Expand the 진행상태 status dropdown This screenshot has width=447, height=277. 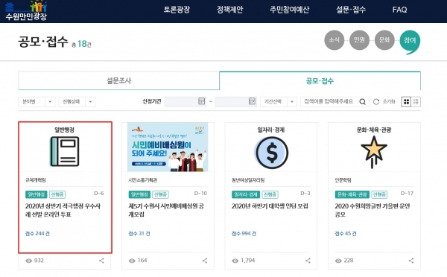[x=77, y=102]
